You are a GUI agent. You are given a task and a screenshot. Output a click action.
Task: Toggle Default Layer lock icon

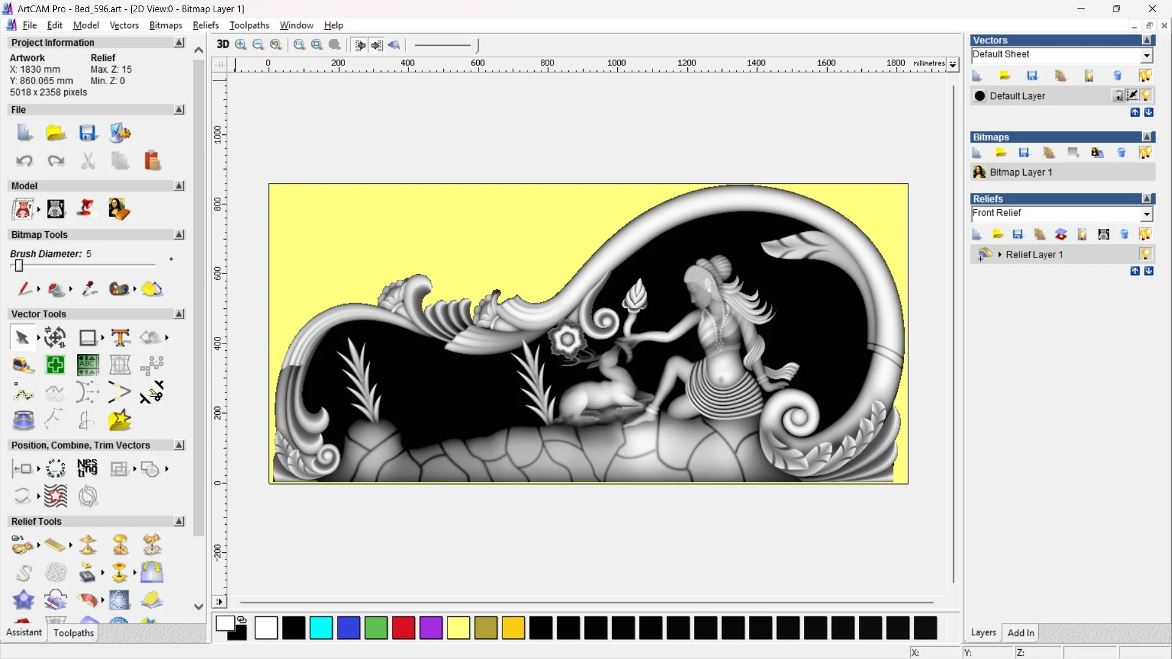[x=1118, y=96]
